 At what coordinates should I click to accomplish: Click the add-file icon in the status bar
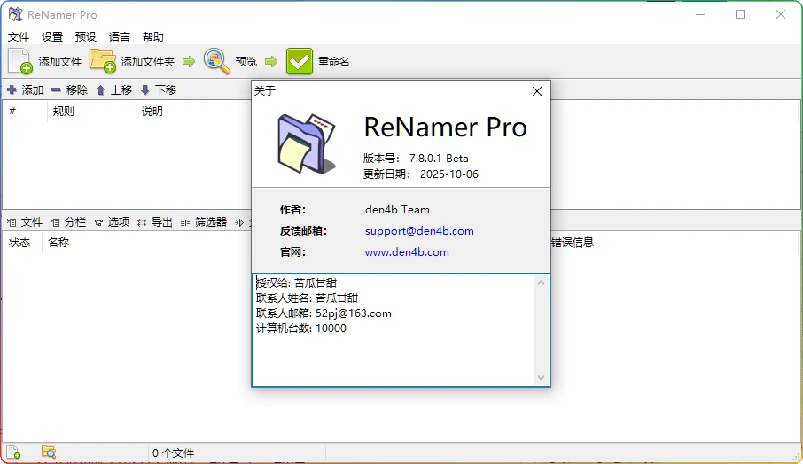click(13, 453)
